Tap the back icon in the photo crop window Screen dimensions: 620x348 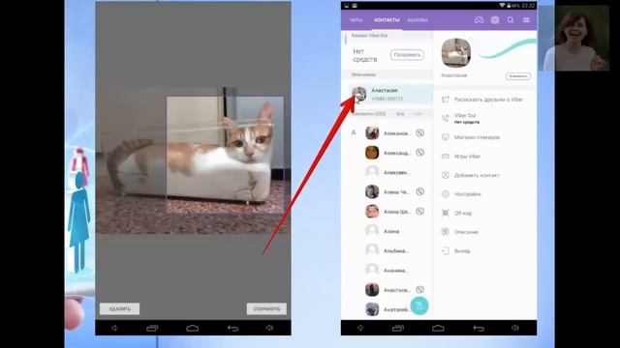click(232, 328)
